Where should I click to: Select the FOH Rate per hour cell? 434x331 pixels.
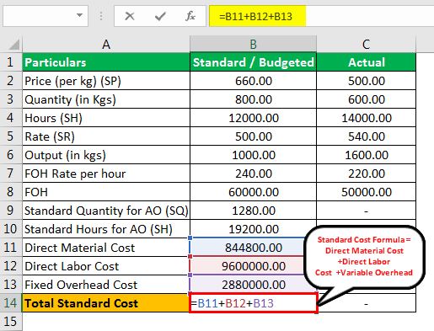click(106, 174)
